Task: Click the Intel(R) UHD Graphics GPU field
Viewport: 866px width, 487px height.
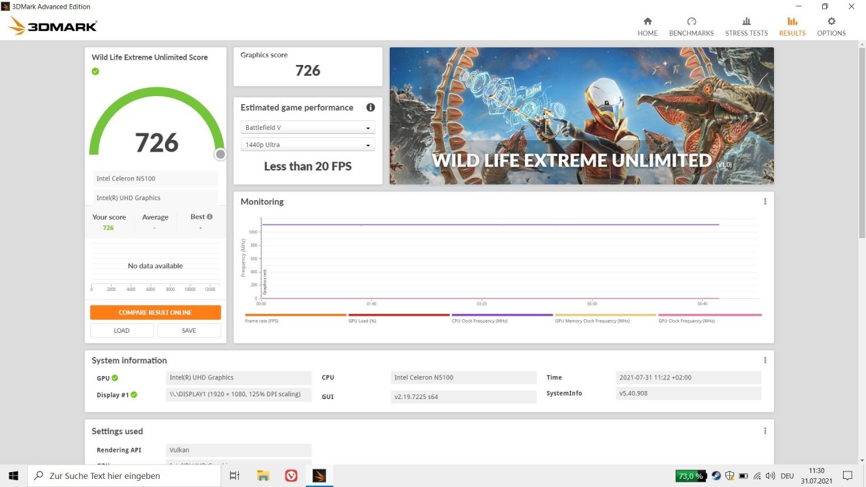Action: (x=239, y=377)
